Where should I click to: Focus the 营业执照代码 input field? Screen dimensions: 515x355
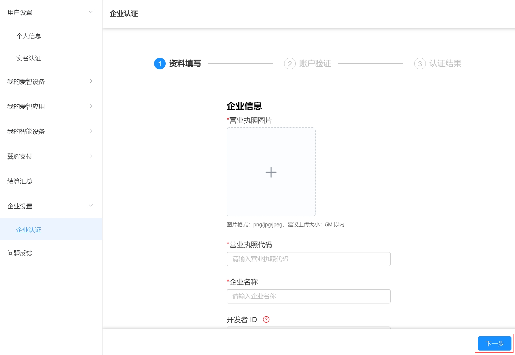[308, 259]
